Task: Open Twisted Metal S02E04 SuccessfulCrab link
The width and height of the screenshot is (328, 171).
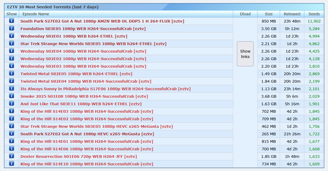Action: pyautogui.click(x=86, y=81)
